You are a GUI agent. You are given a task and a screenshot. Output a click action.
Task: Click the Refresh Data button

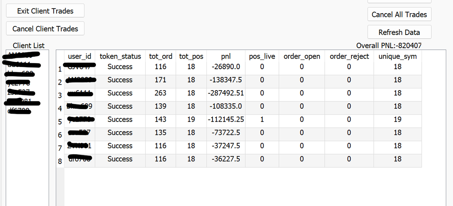(399, 32)
